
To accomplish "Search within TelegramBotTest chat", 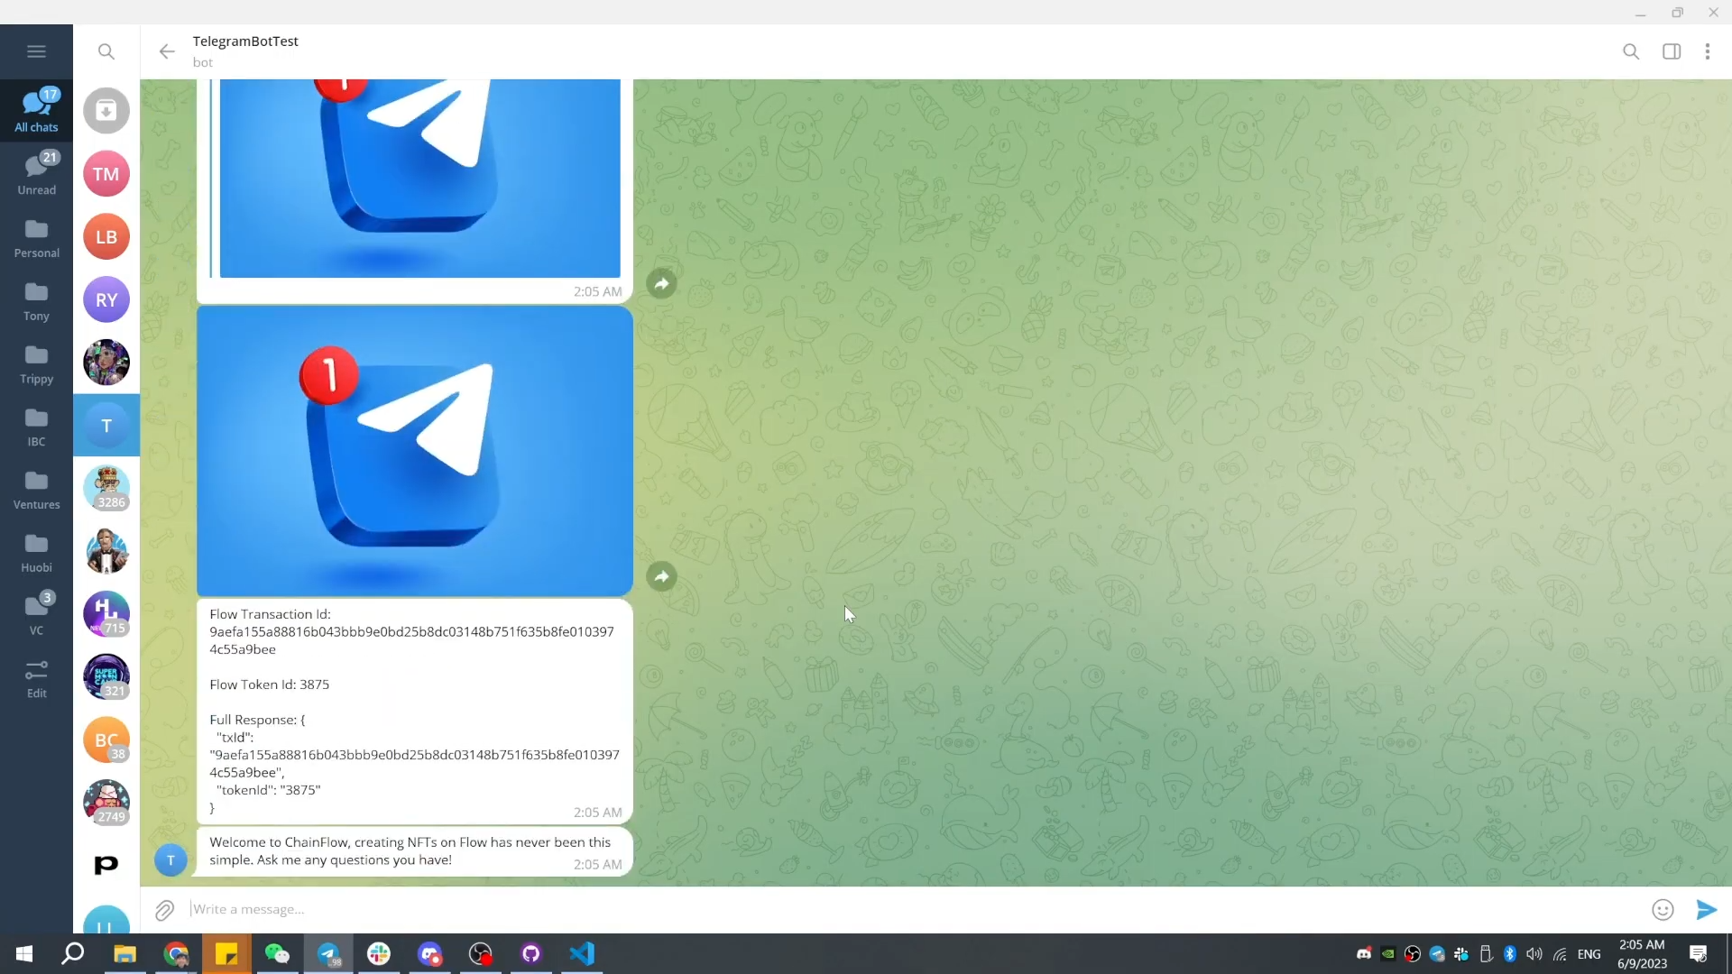I will point(1630,51).
